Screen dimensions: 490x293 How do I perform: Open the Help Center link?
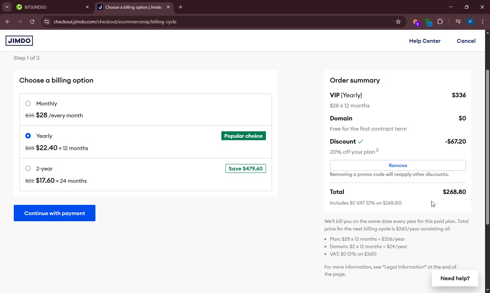click(x=425, y=41)
